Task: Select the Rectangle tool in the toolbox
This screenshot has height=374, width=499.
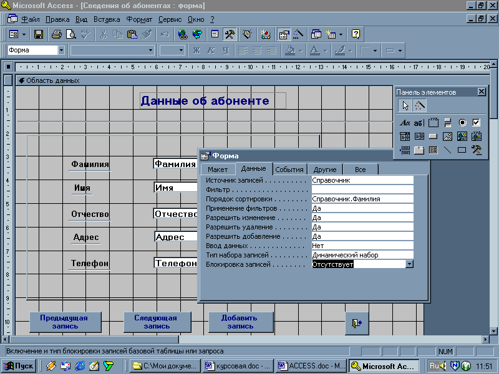Action: (462, 150)
